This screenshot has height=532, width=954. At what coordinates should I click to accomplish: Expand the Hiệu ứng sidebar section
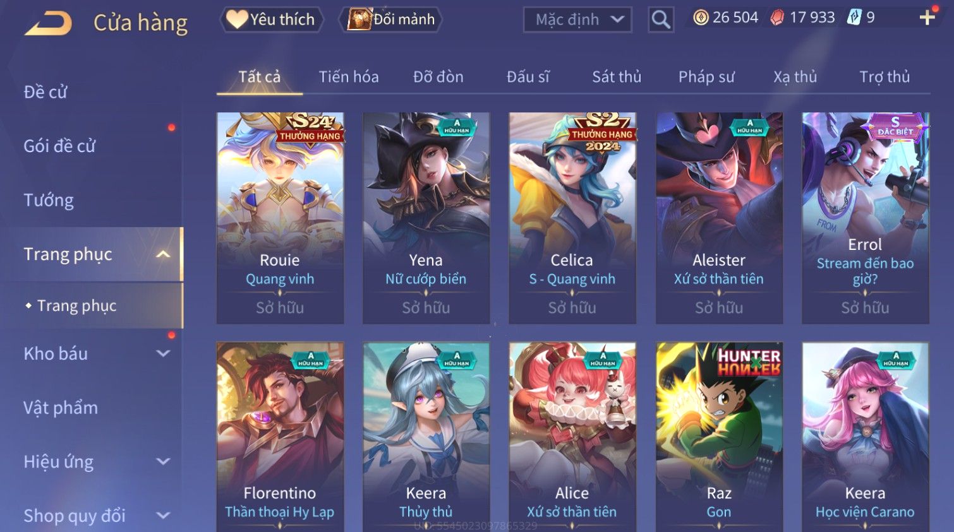(163, 461)
